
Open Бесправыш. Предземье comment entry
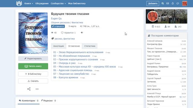point(158,67)
